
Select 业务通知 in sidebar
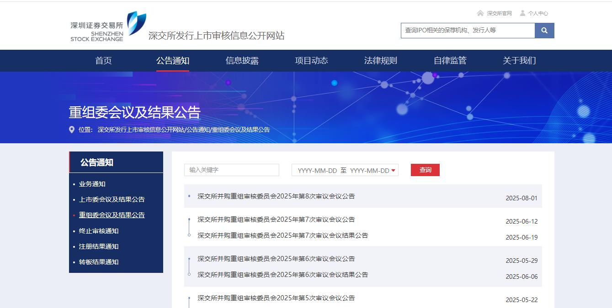pos(92,184)
